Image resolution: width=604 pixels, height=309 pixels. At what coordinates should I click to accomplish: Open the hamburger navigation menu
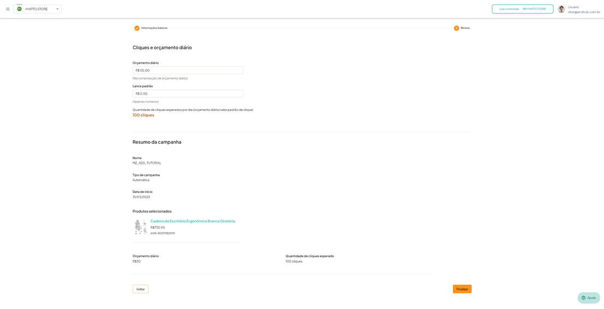[8, 9]
